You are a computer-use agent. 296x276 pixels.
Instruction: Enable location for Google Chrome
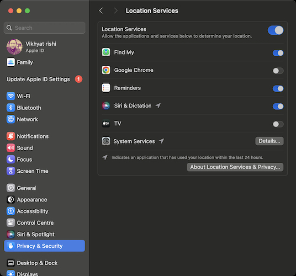tap(278, 71)
